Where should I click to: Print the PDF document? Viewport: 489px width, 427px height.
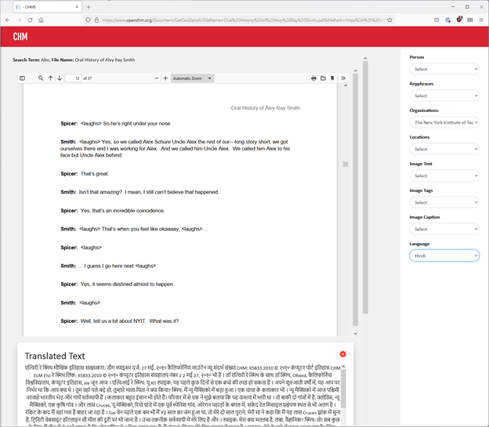(x=313, y=78)
